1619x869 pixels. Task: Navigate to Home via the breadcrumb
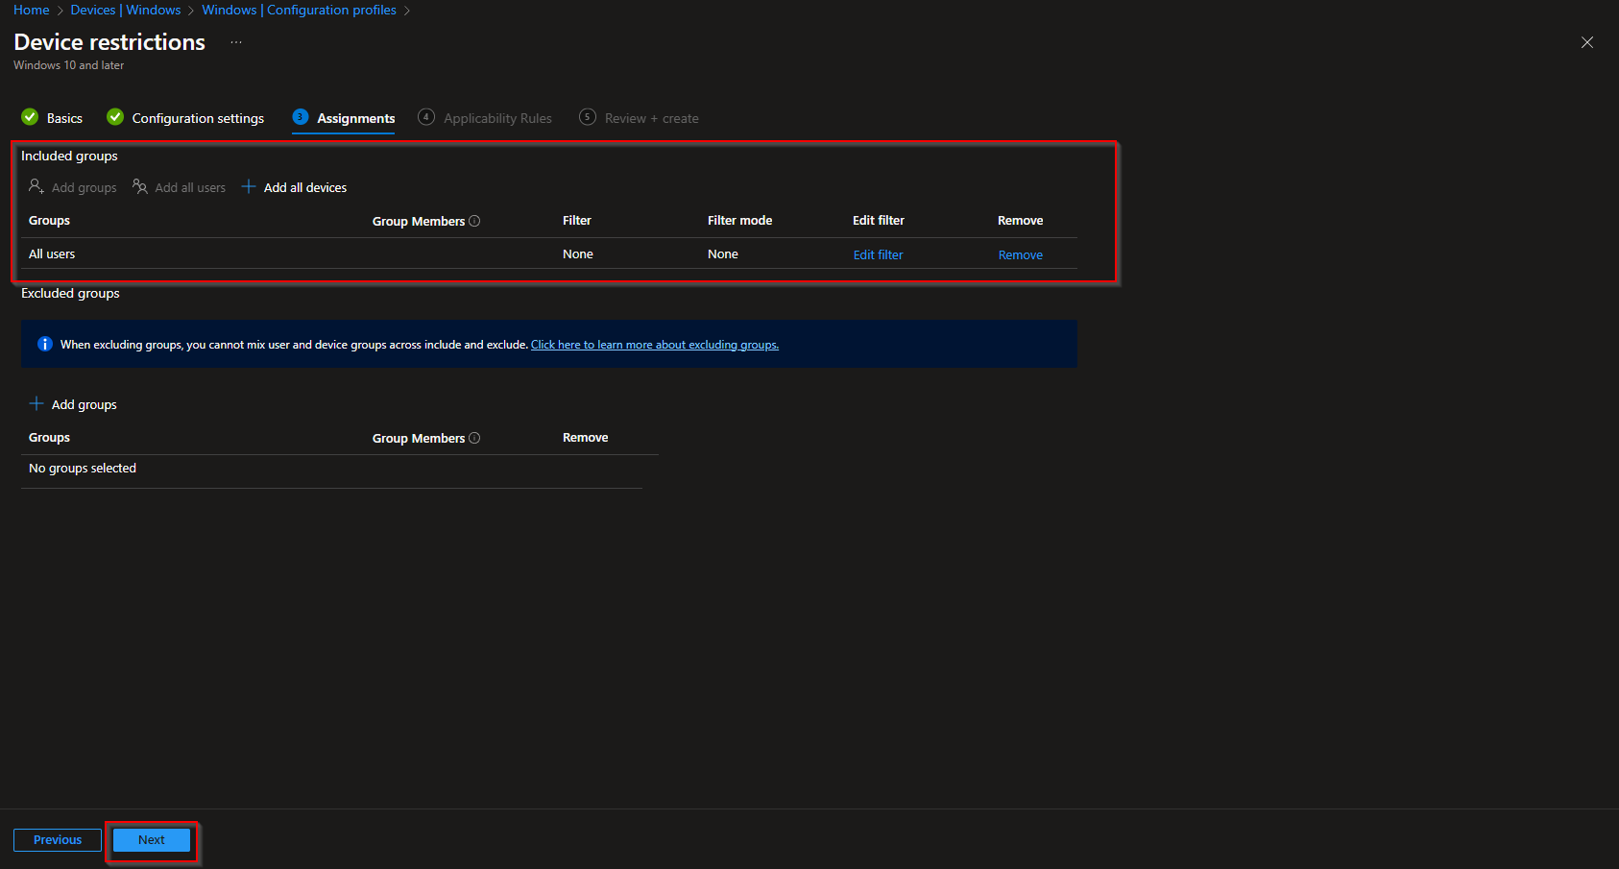click(x=31, y=10)
